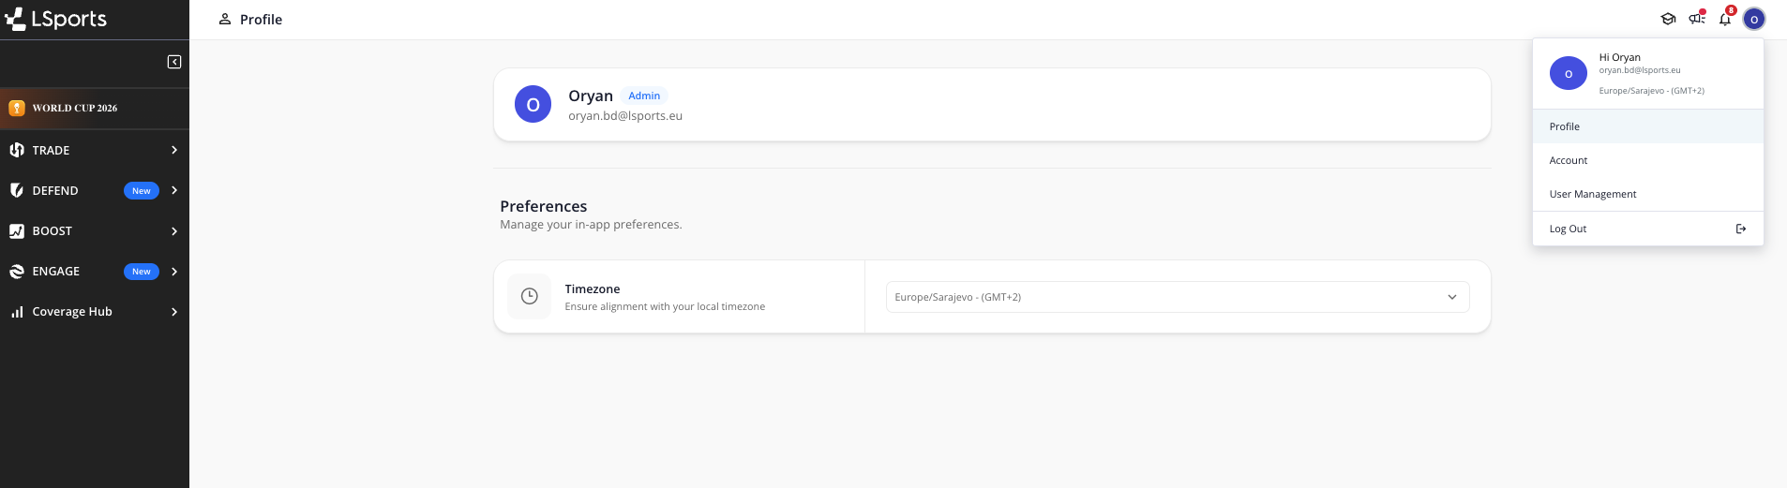Open the DEFEND sidebar item

click(95, 190)
